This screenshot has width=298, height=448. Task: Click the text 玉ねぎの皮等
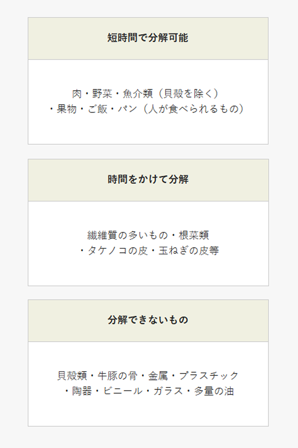click(189, 250)
